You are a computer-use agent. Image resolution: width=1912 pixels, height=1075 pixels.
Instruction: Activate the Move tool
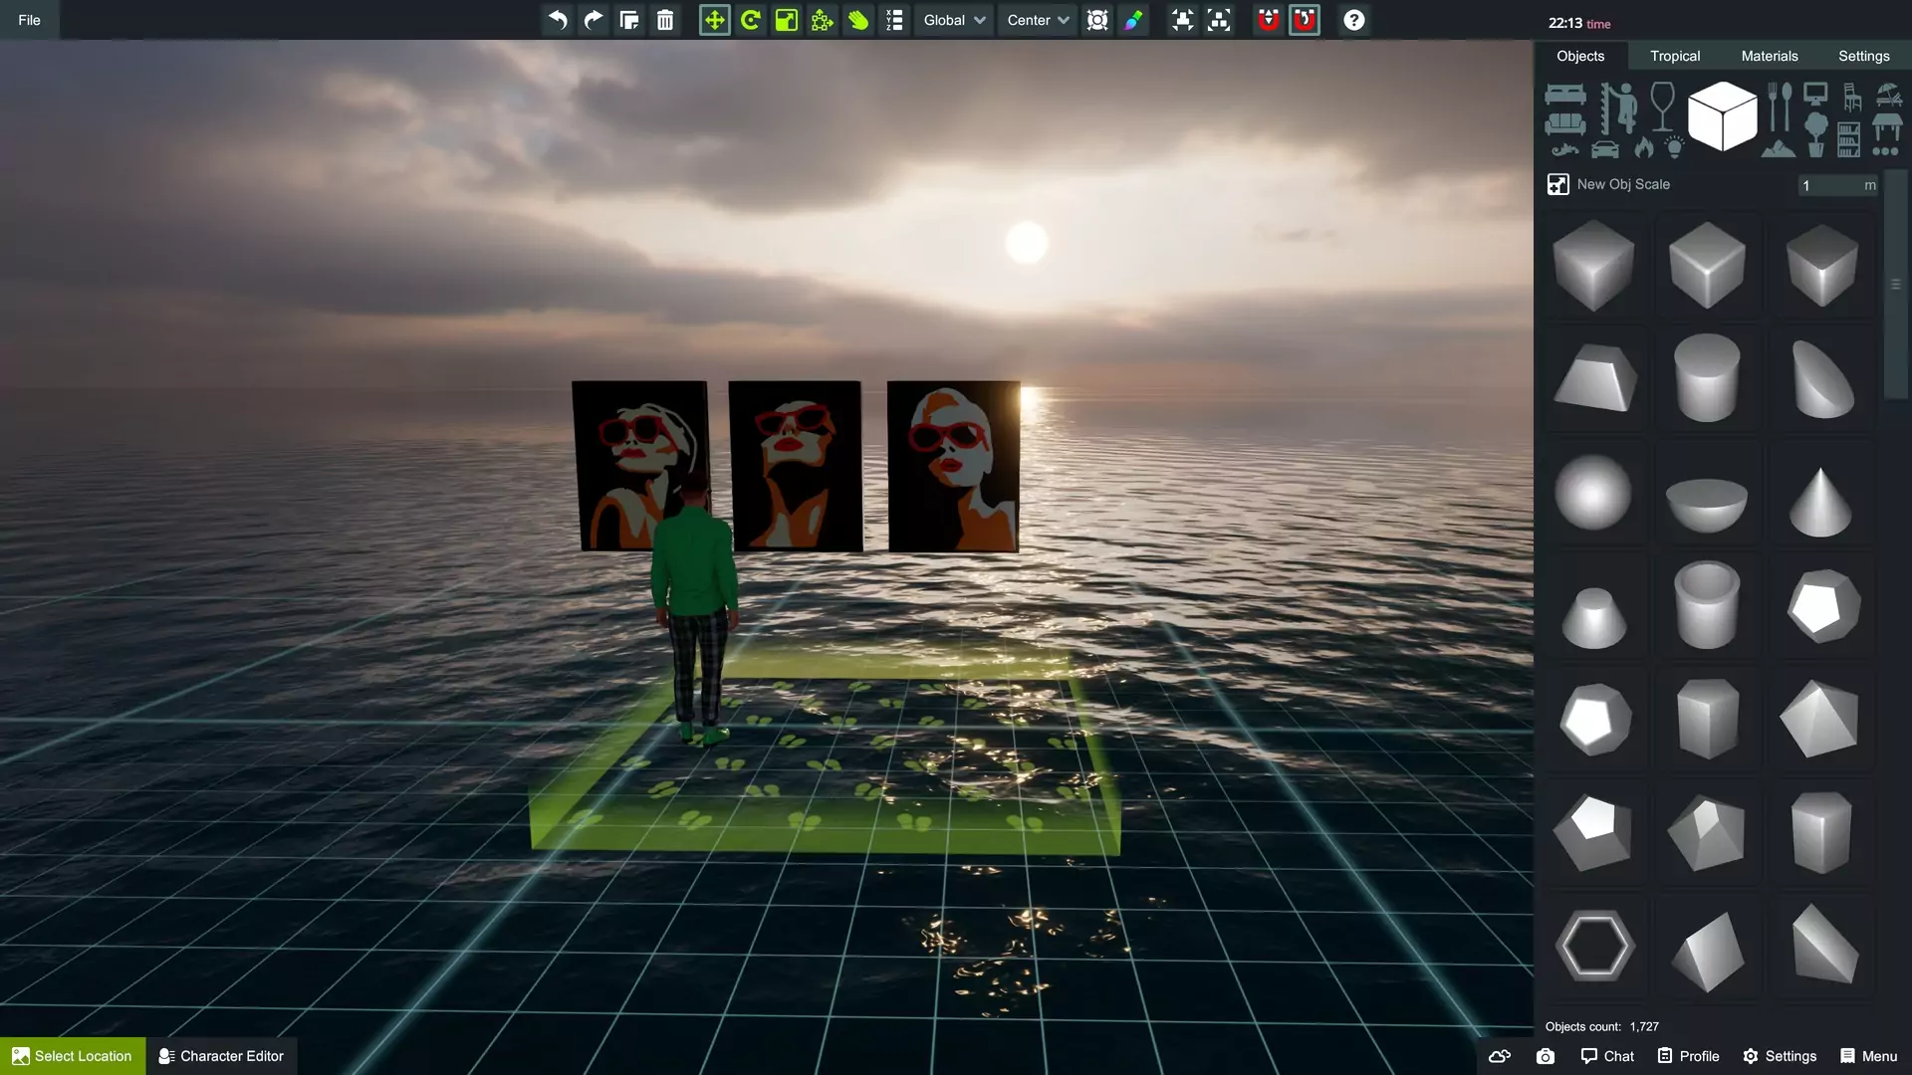point(714,20)
